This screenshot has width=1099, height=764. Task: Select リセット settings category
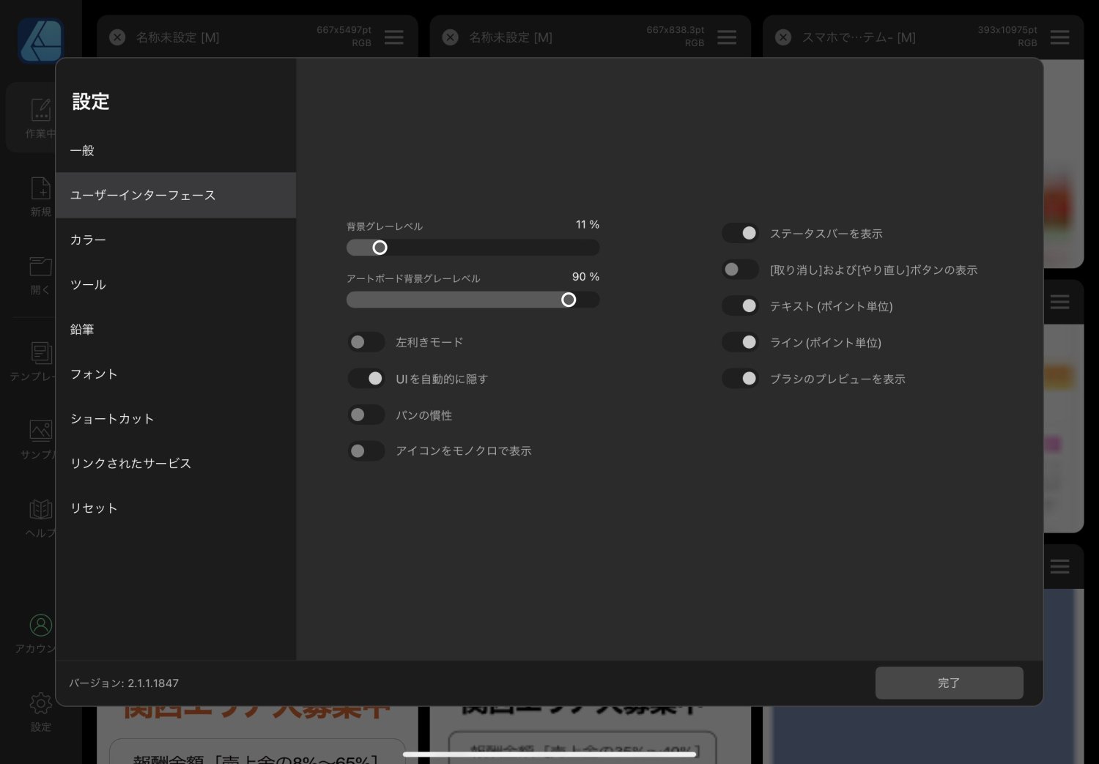[176, 508]
